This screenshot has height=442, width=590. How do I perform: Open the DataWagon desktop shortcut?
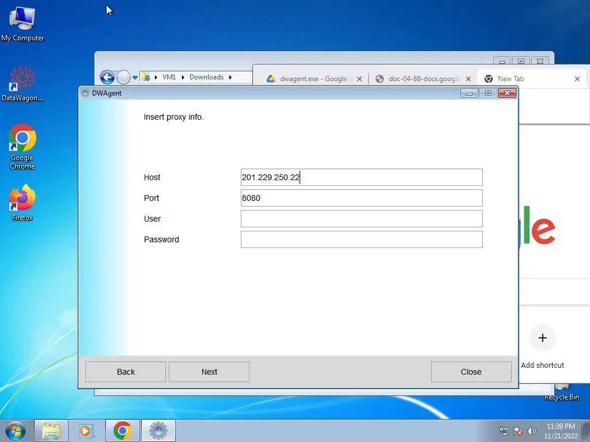click(22, 84)
